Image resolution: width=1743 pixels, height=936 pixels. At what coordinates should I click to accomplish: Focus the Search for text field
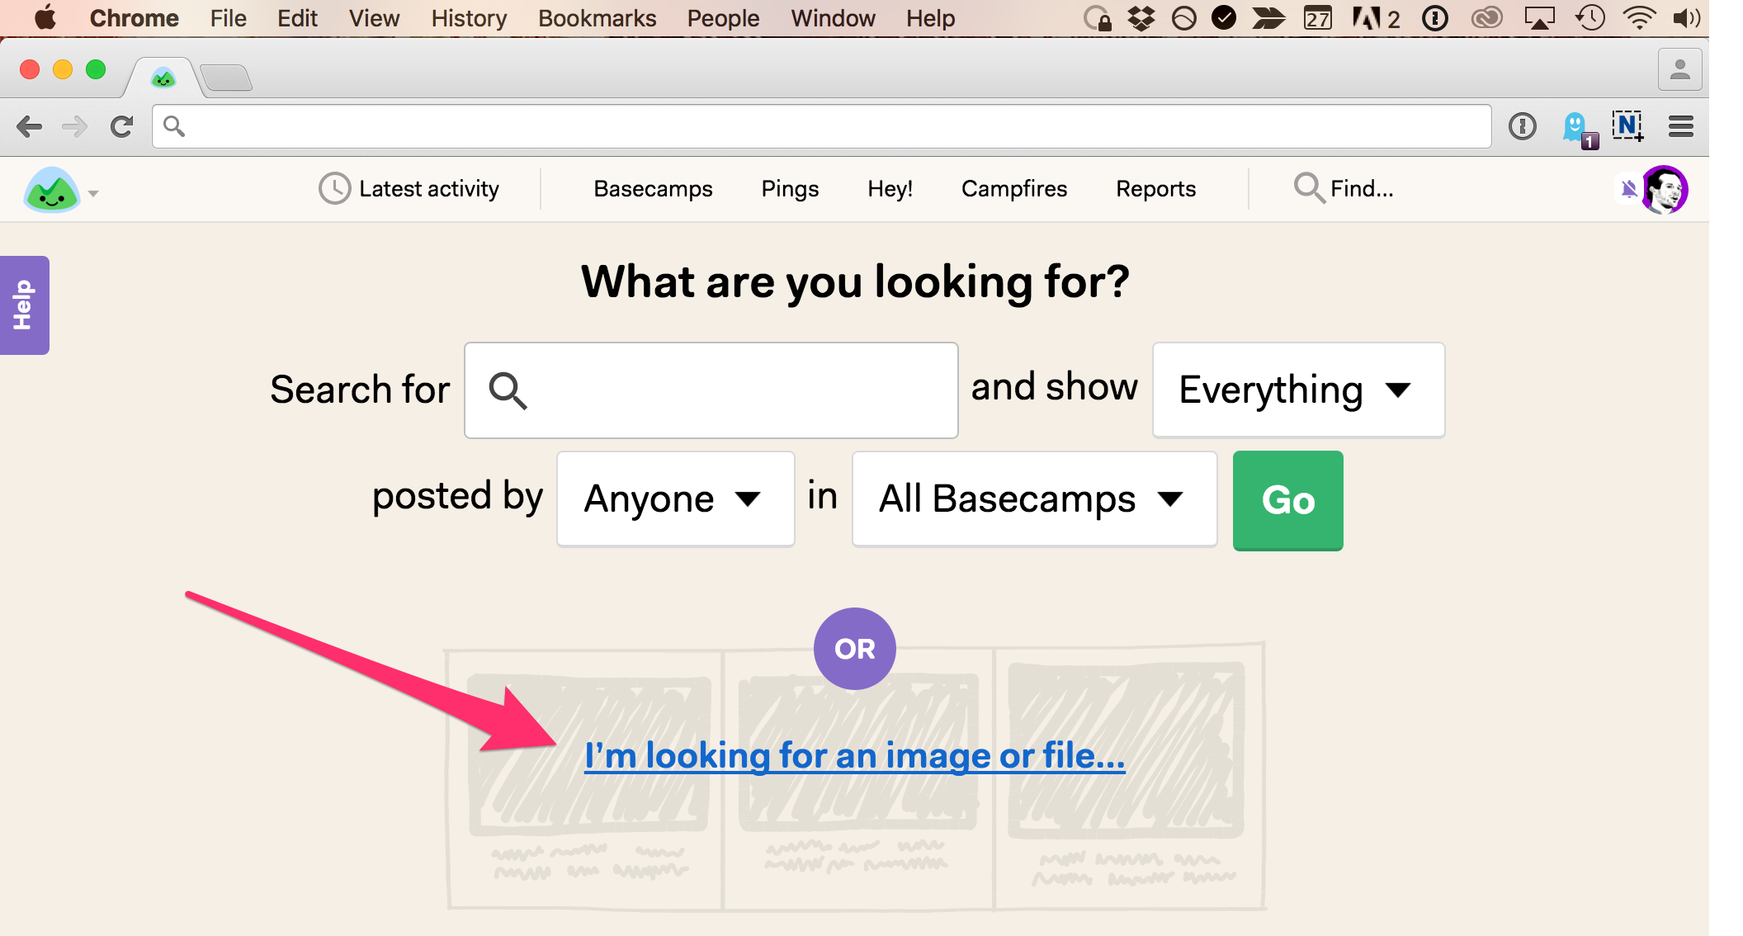711,390
